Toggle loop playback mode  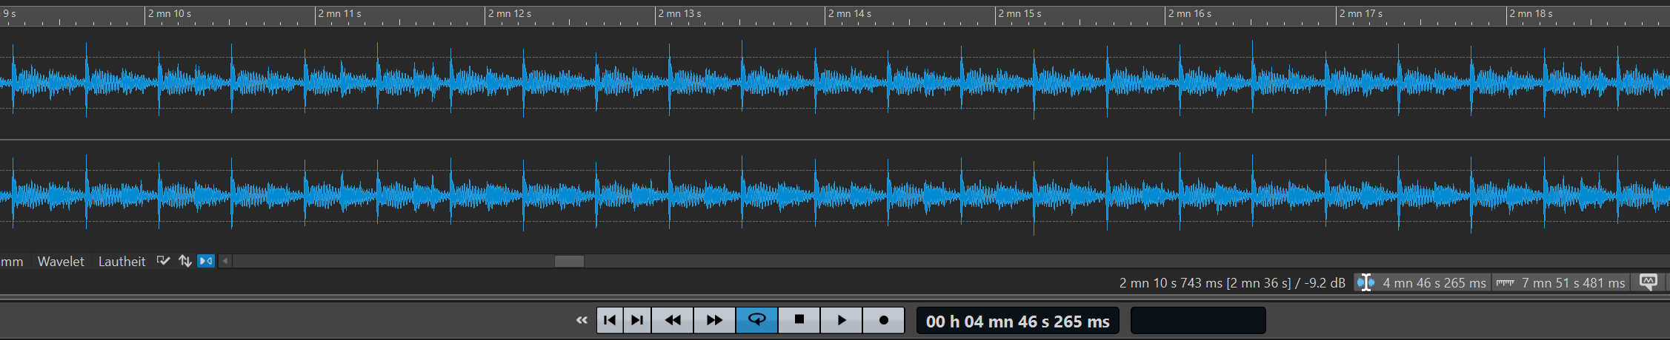pos(756,320)
